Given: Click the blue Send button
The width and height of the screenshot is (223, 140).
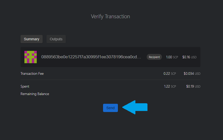Looking at the screenshot, I should tap(110, 108).
